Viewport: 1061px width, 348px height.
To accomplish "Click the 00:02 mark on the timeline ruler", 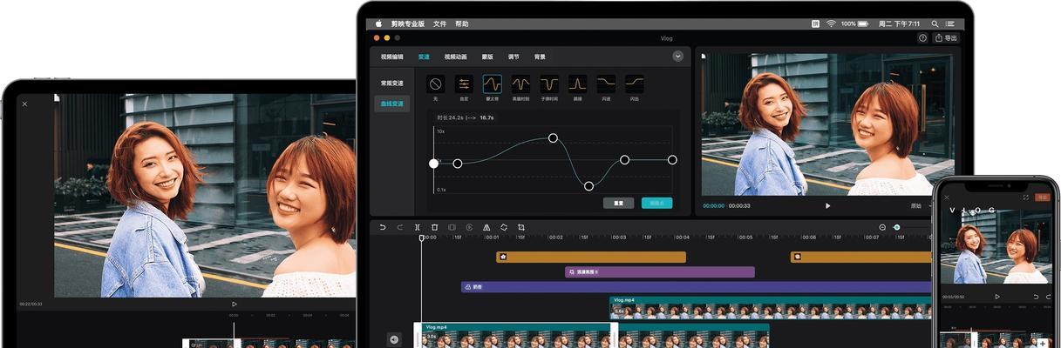I will tap(555, 237).
